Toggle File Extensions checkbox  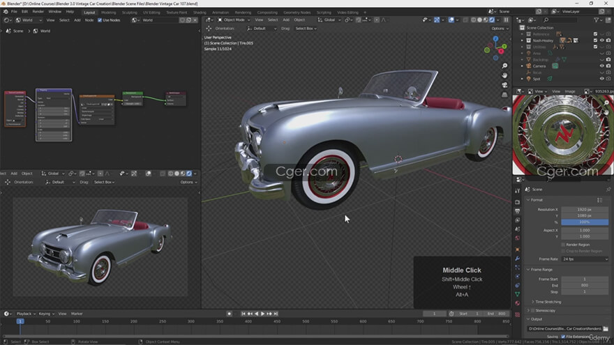click(x=563, y=337)
